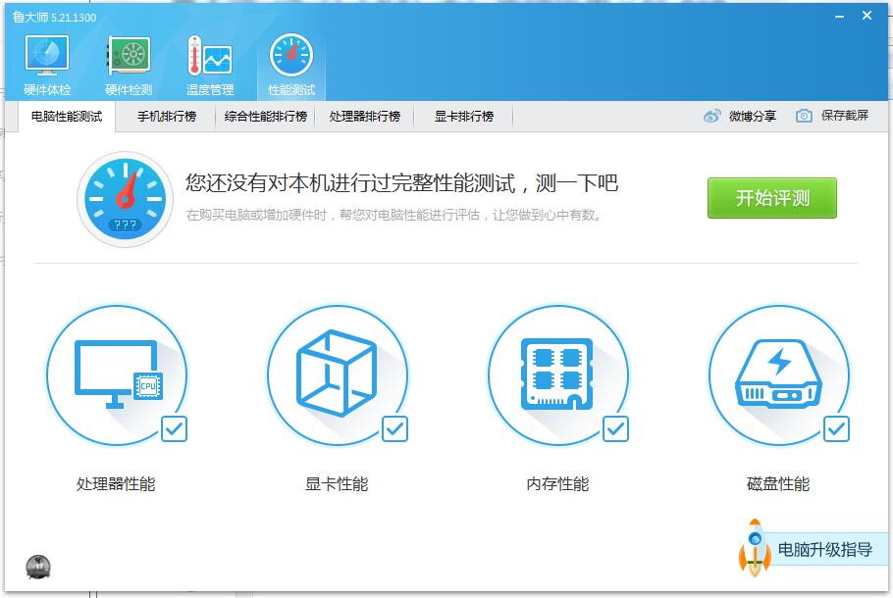893x598 pixels.
Task: Click the 内存性能 label
Action: pos(557,484)
